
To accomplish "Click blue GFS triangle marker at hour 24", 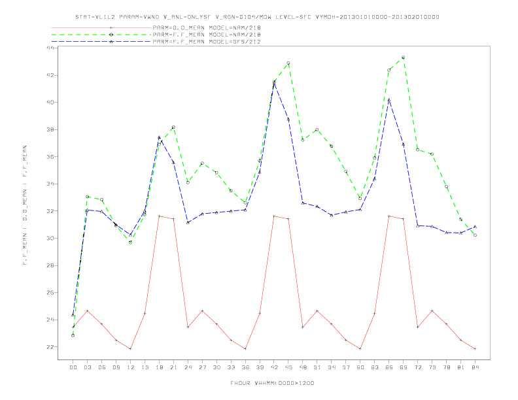I will pyautogui.click(x=188, y=223).
